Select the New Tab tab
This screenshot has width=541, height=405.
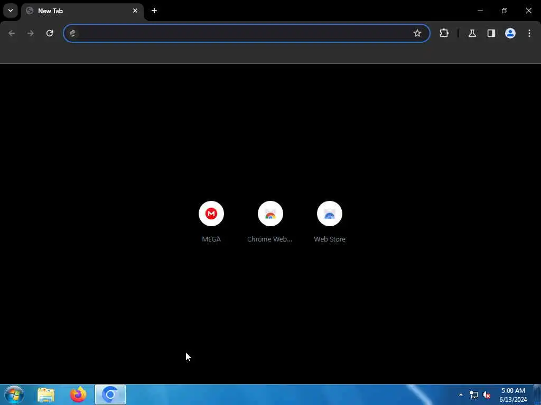click(x=83, y=11)
